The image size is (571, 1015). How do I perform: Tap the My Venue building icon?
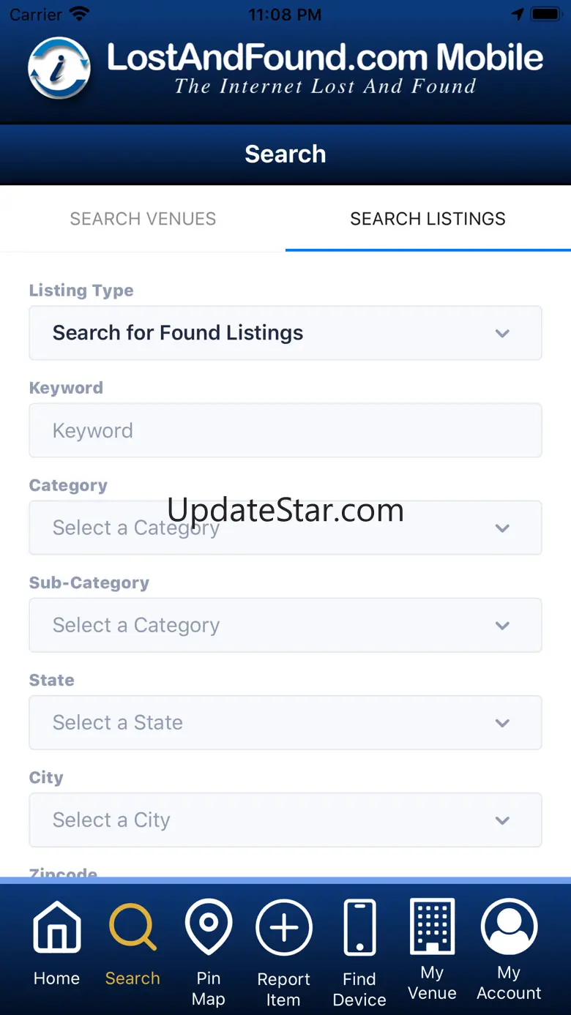click(433, 926)
